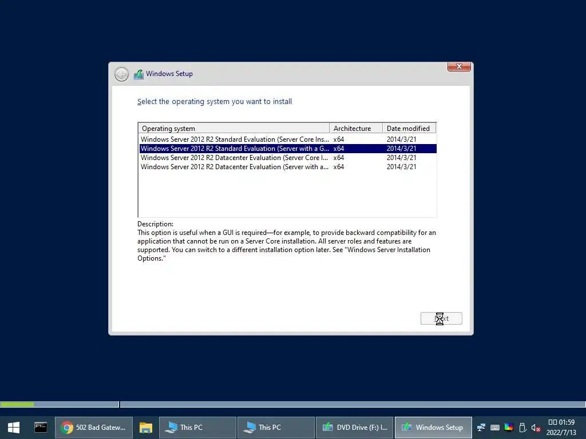Switch to the first This PC taskbar window
The height and width of the screenshot is (439, 586).
[x=197, y=428]
